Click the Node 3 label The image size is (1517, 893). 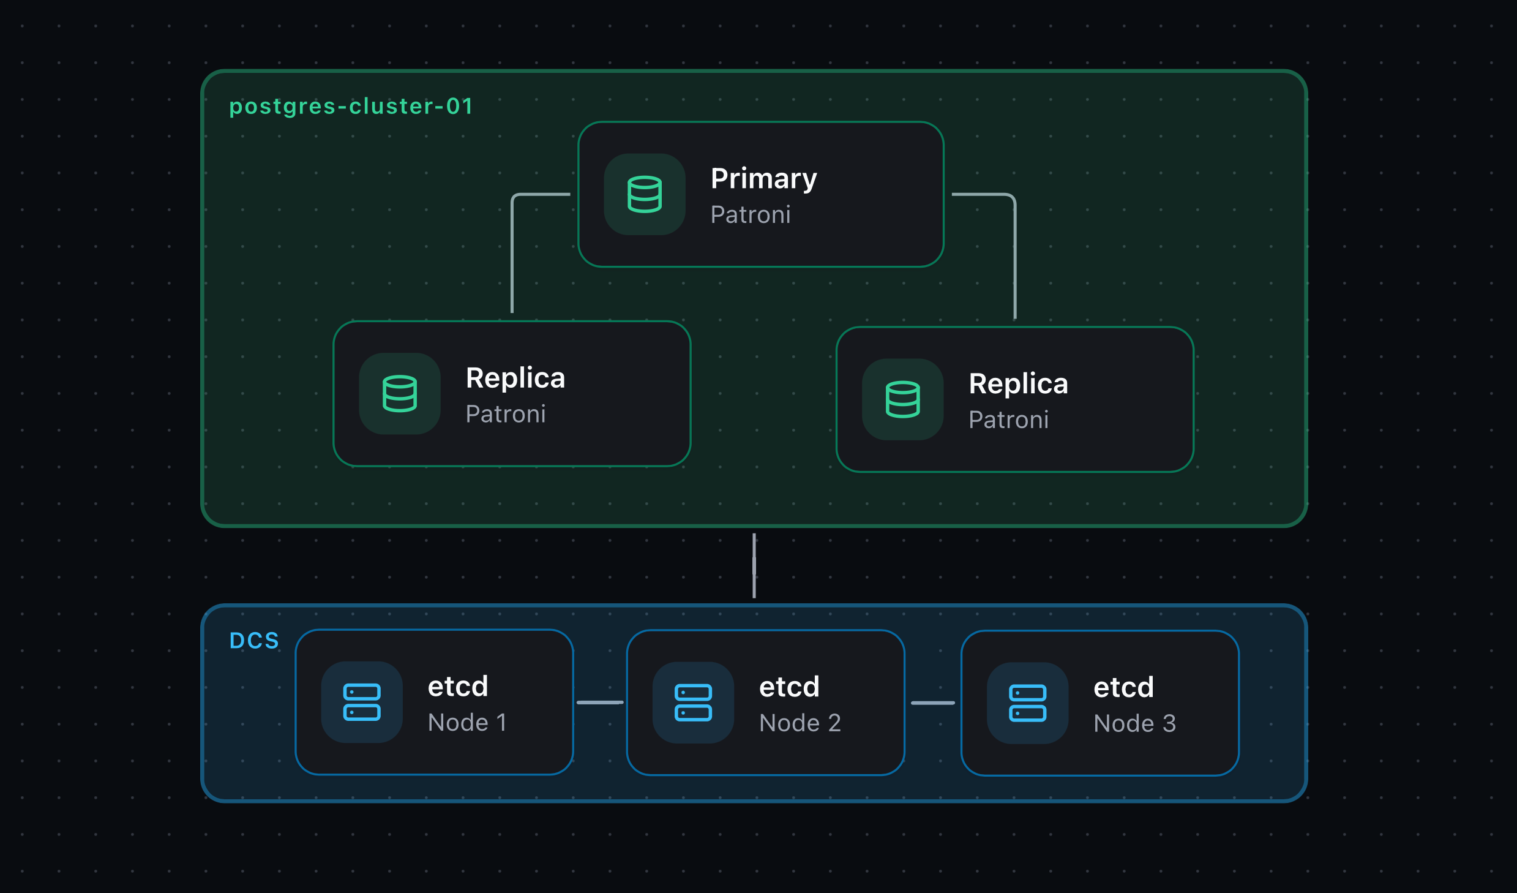point(1135,724)
